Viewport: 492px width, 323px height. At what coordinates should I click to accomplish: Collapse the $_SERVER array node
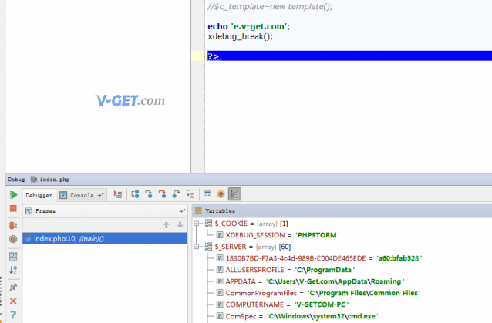[x=197, y=247]
